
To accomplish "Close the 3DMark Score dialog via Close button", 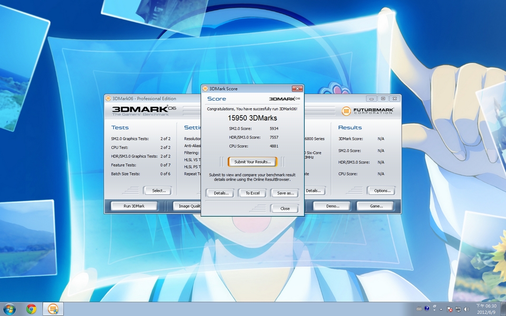I will pyautogui.click(x=285, y=209).
